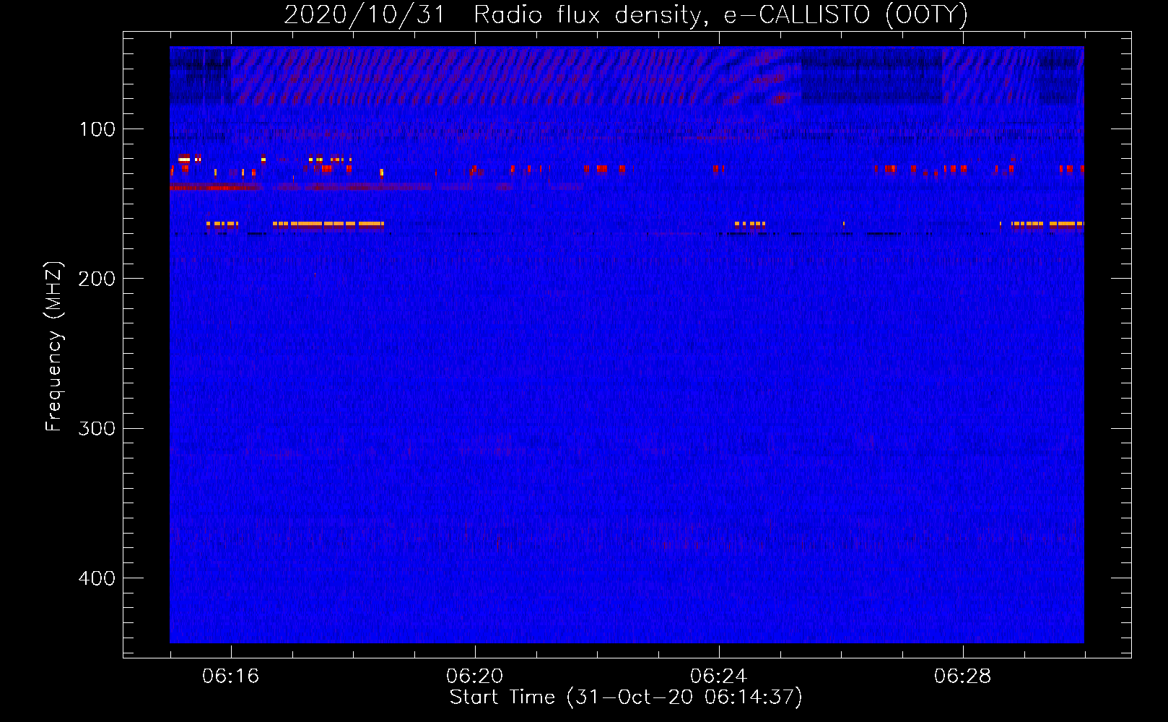
Task: Click the 400 frequency tick label
Action: click(97, 578)
